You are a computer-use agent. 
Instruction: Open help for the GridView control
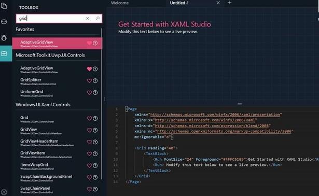95,130
